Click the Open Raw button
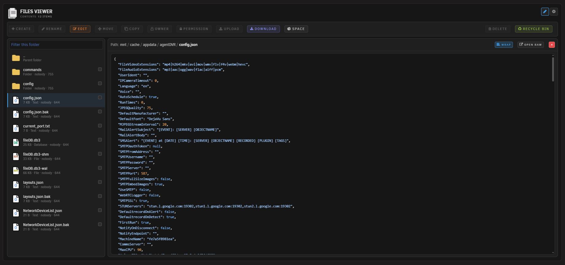565x265 pixels. (x=531, y=45)
